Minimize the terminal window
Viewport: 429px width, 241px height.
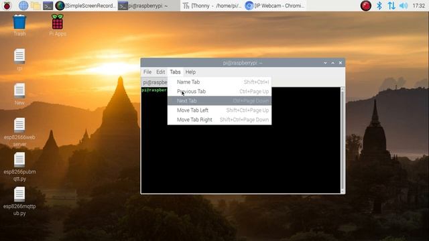point(325,63)
